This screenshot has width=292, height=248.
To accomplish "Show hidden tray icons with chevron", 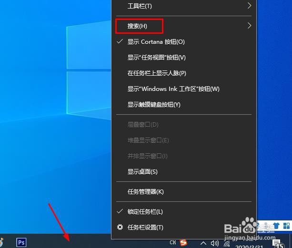I will (203, 243).
